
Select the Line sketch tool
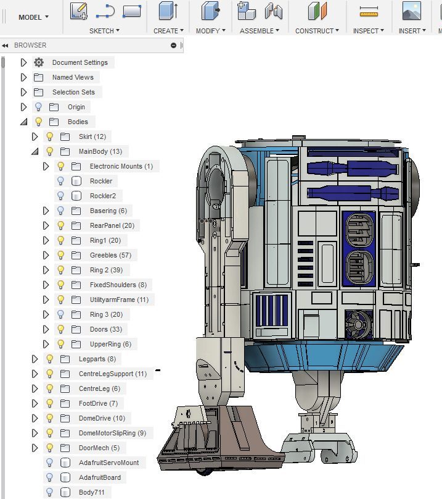105,11
